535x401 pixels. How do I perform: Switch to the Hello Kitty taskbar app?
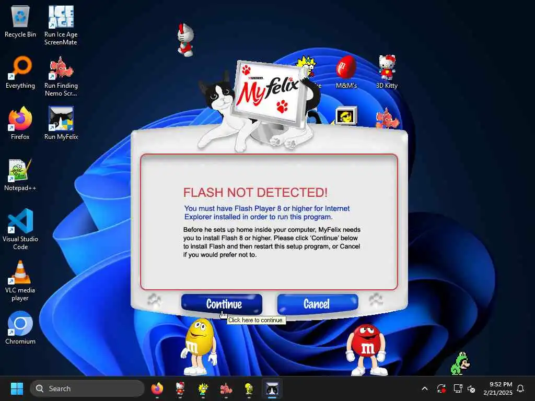pos(180,388)
